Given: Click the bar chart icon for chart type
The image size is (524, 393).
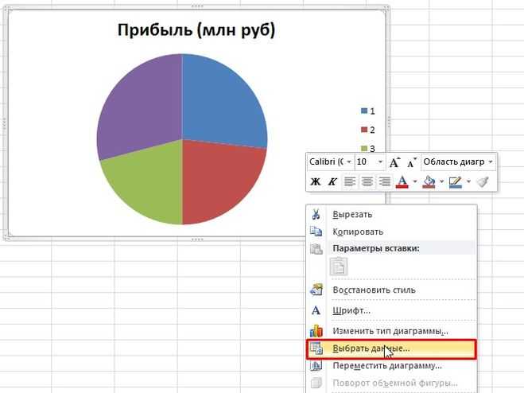Looking at the screenshot, I should click(x=316, y=330).
